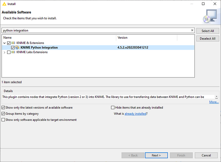Click the install wizard computer and disc image
This screenshot has height=162, width=221.
[210, 16]
